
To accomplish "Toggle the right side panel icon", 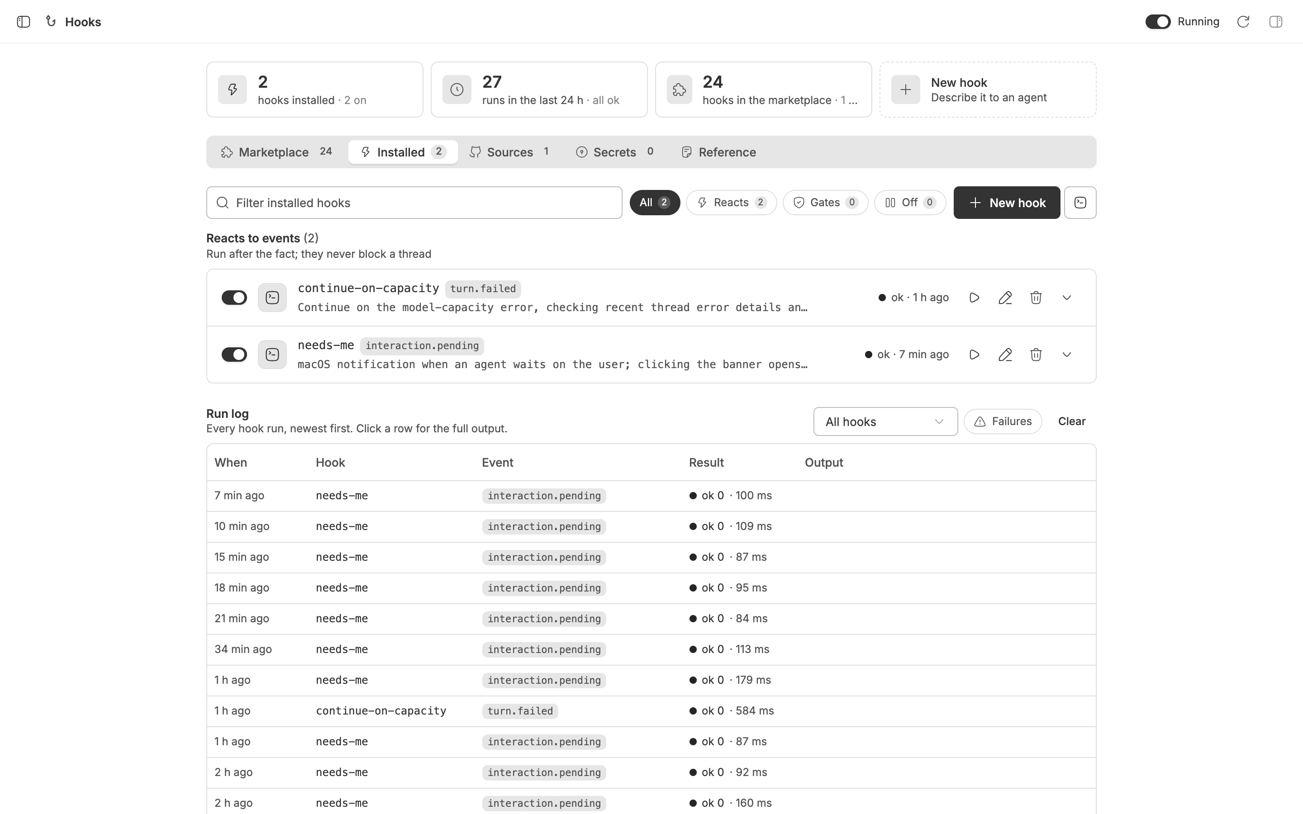I will [1275, 22].
